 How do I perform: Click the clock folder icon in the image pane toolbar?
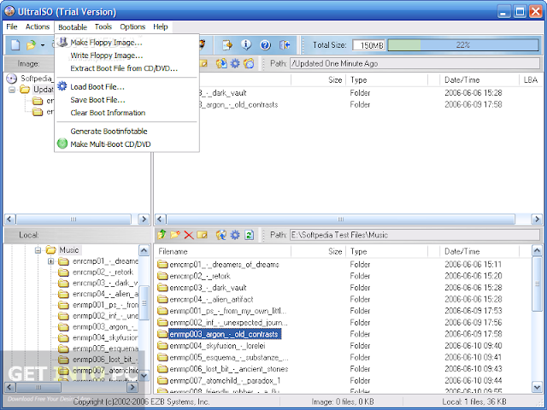coord(249,63)
